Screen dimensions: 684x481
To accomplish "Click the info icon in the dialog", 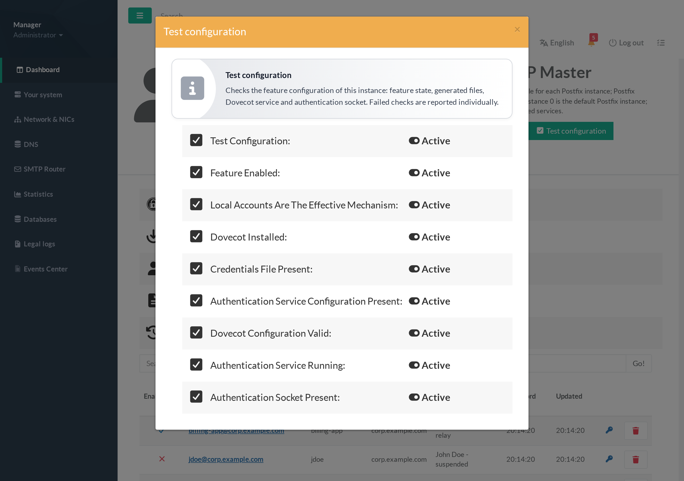I will coord(192,88).
